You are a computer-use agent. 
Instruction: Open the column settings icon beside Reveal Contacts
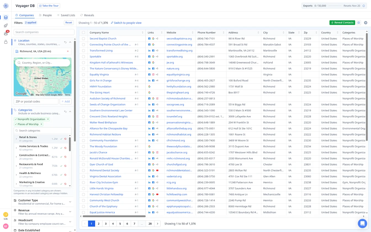pos(359,23)
